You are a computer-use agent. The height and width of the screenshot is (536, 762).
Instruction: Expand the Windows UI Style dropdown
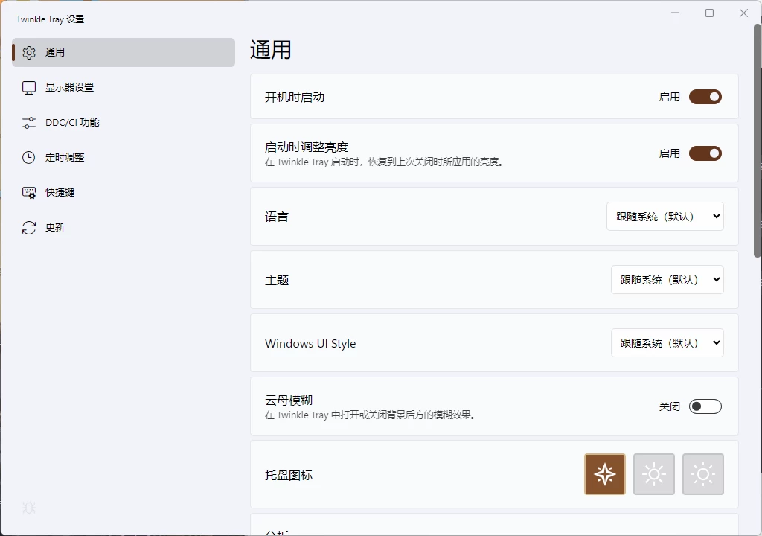coord(667,342)
